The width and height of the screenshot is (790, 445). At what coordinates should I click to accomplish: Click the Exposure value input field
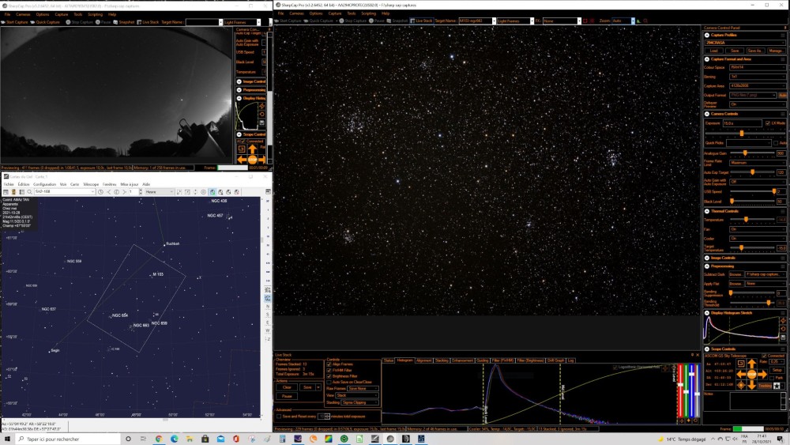point(743,123)
